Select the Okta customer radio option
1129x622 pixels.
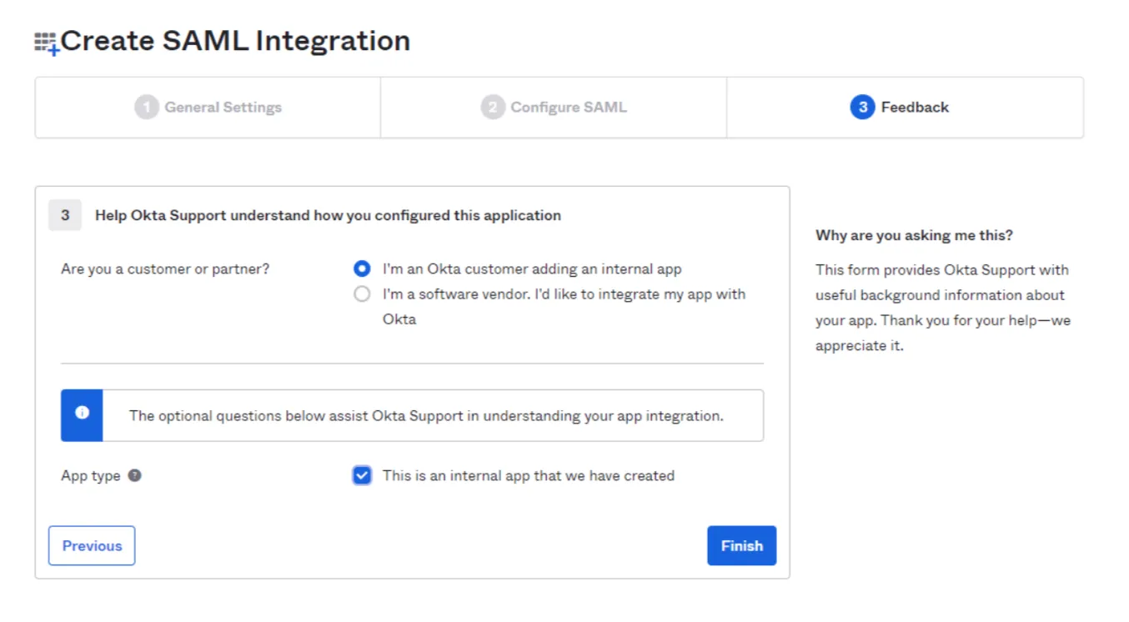[x=362, y=268]
